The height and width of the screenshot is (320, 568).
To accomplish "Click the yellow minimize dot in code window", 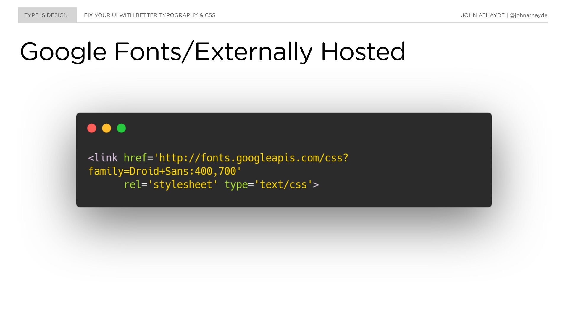I will 106,128.
